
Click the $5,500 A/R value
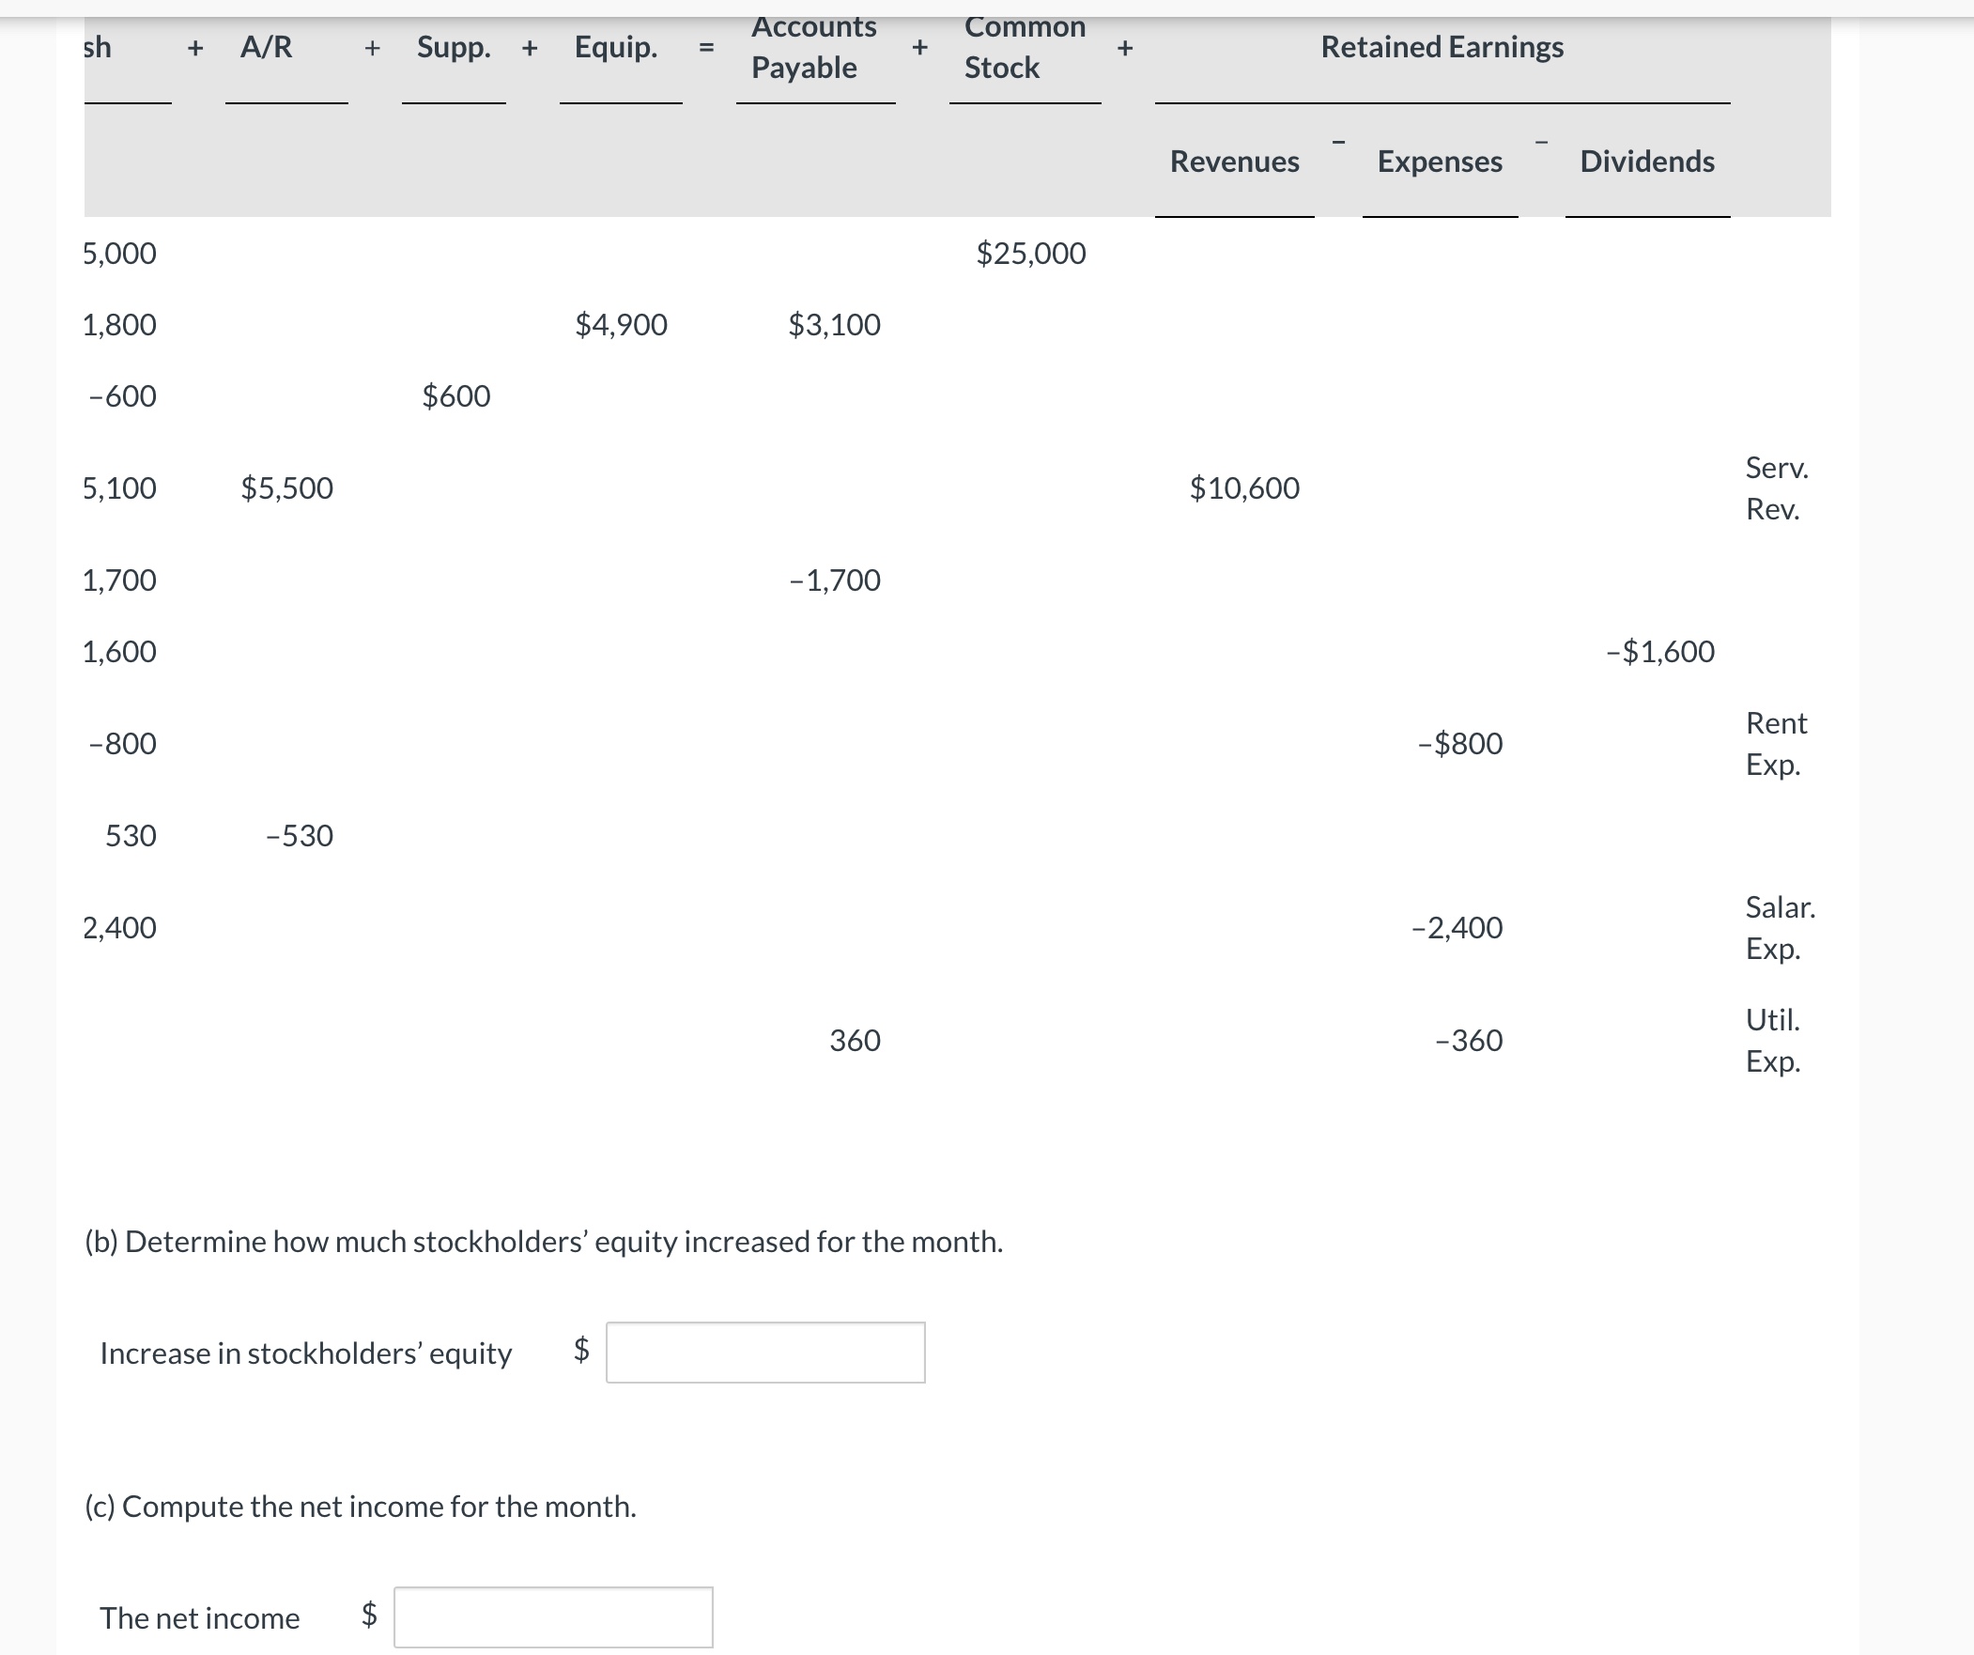[x=286, y=488]
